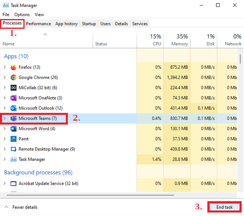
Task: Switch to the Details tab
Action: click(121, 24)
